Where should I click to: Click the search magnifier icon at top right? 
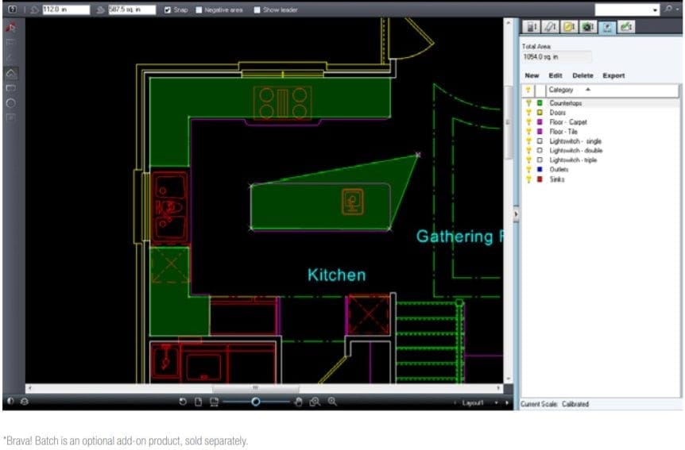(668, 10)
